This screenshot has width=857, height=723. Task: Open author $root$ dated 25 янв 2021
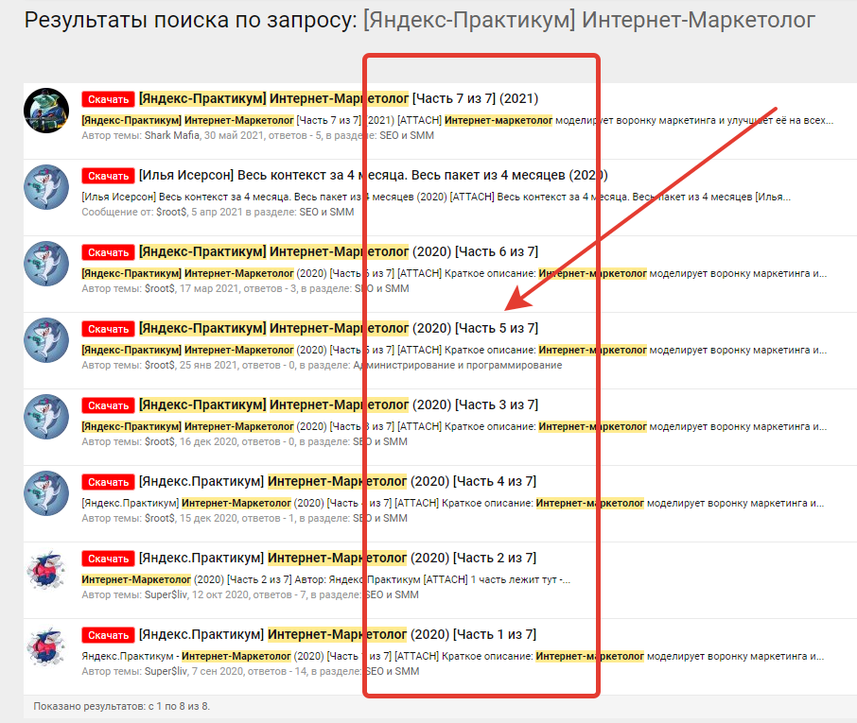tap(160, 365)
